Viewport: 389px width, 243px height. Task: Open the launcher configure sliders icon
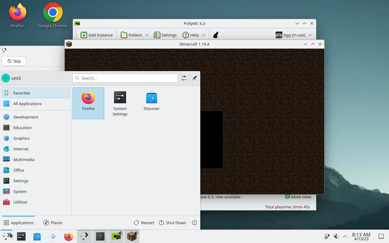tap(184, 78)
